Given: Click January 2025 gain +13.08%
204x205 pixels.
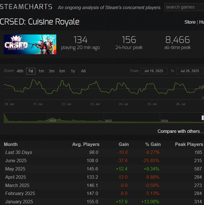Looking at the screenshot, I should point(150,202).
